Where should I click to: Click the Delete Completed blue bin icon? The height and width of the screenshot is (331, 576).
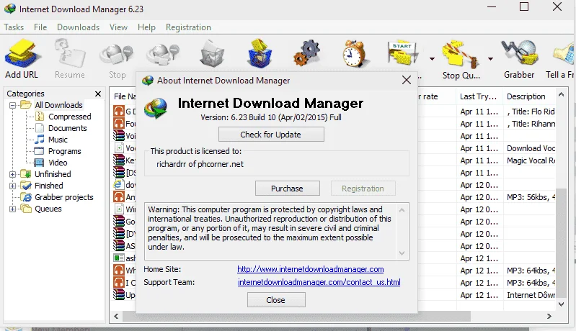coord(260,53)
